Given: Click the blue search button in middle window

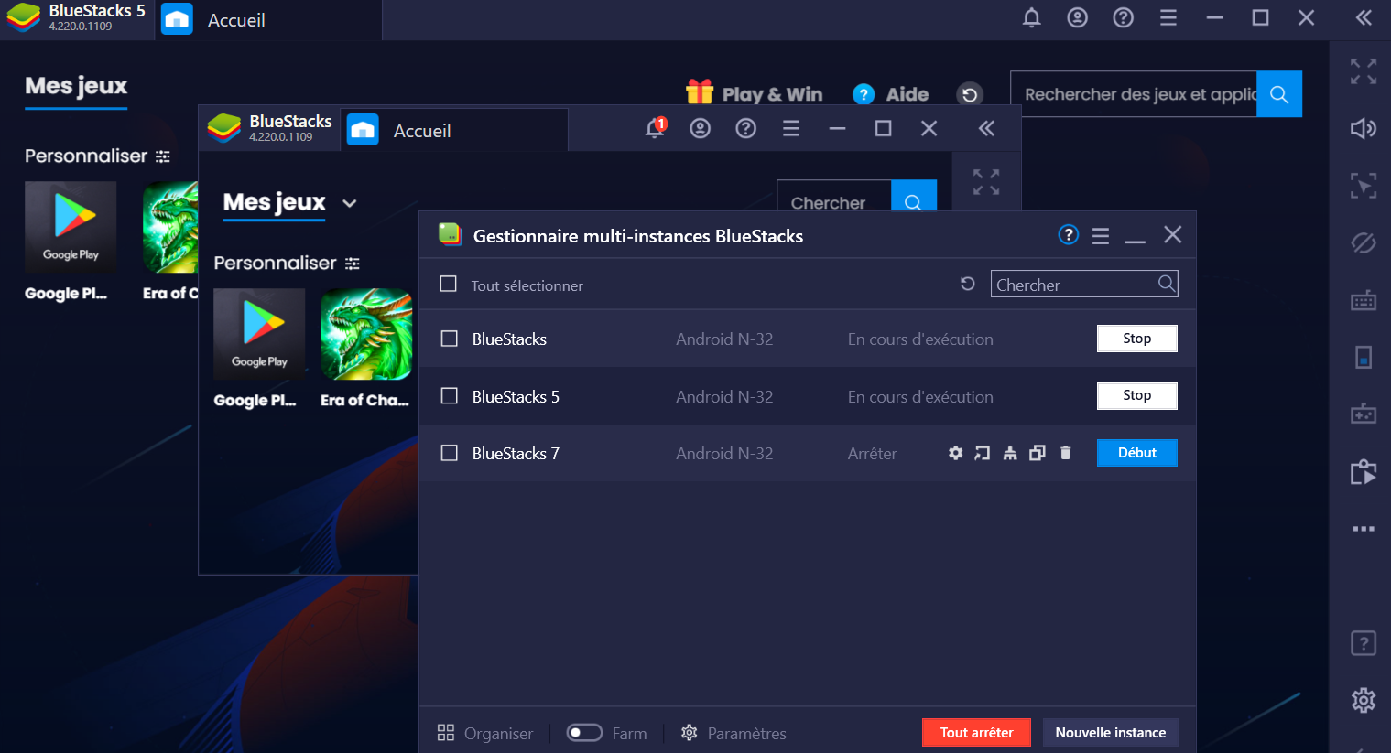Looking at the screenshot, I should 914,196.
